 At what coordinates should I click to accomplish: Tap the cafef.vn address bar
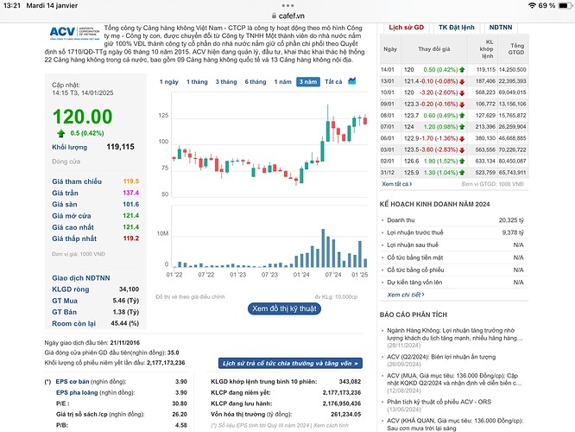(287, 16)
